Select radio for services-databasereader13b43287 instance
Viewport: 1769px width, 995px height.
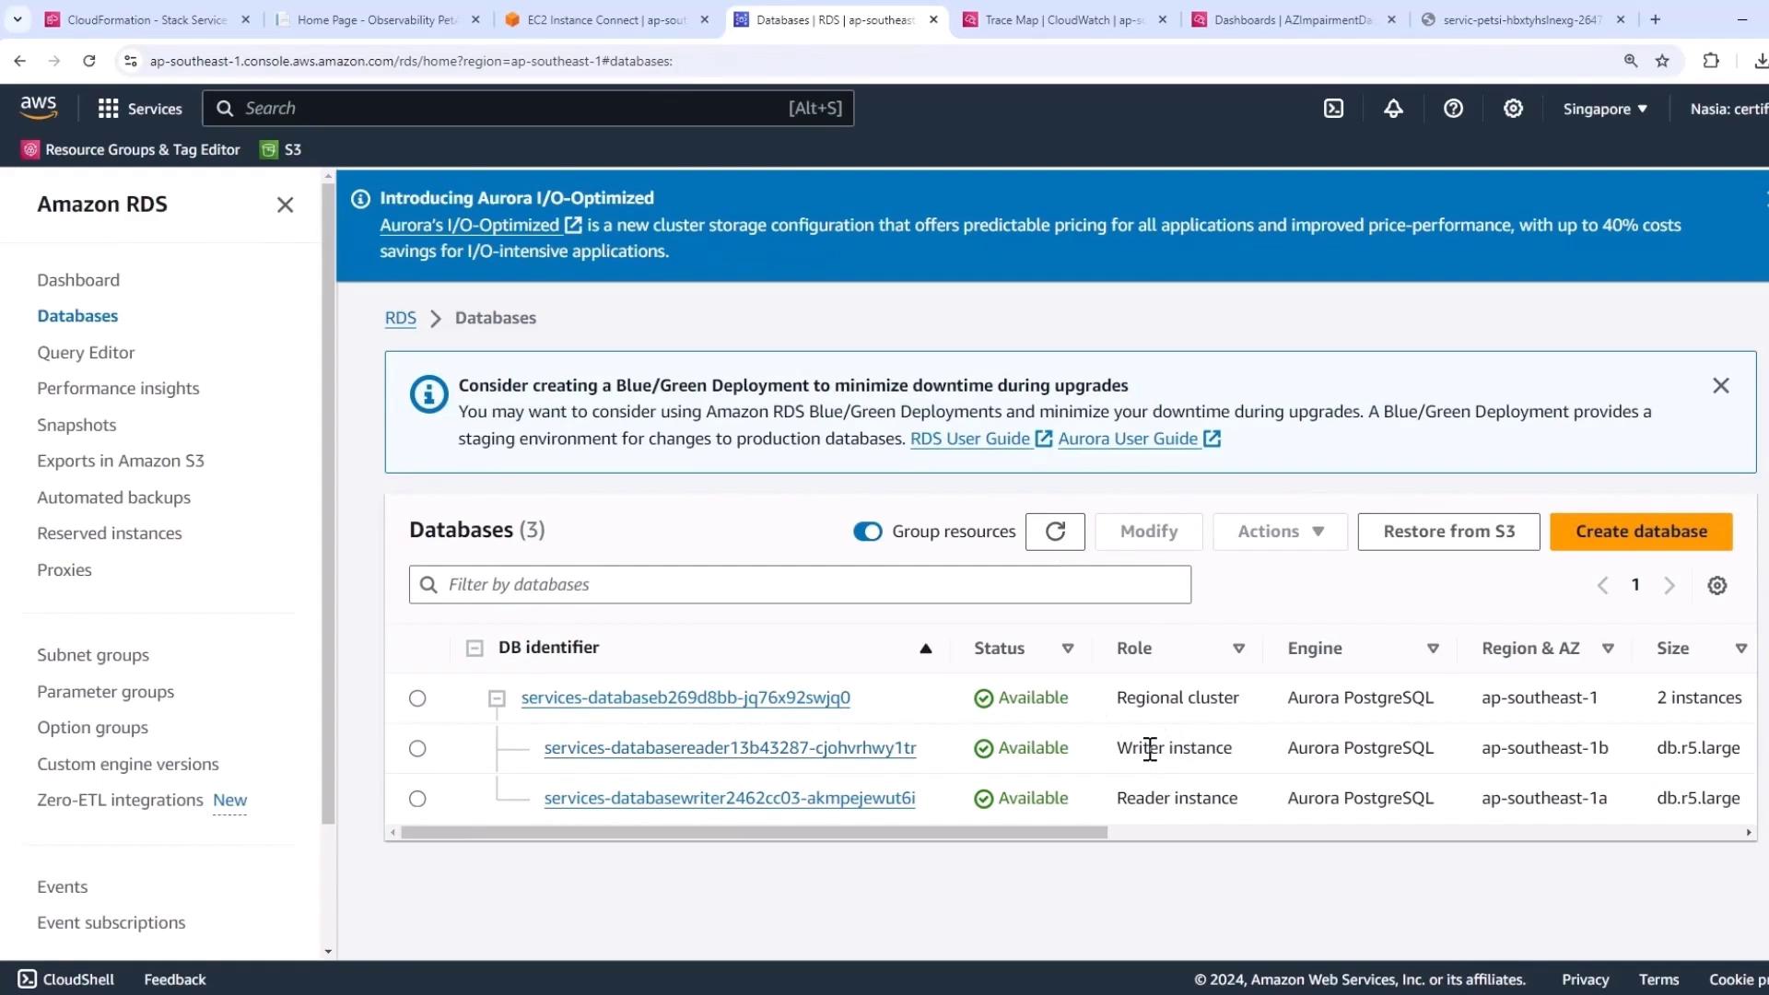click(x=417, y=748)
